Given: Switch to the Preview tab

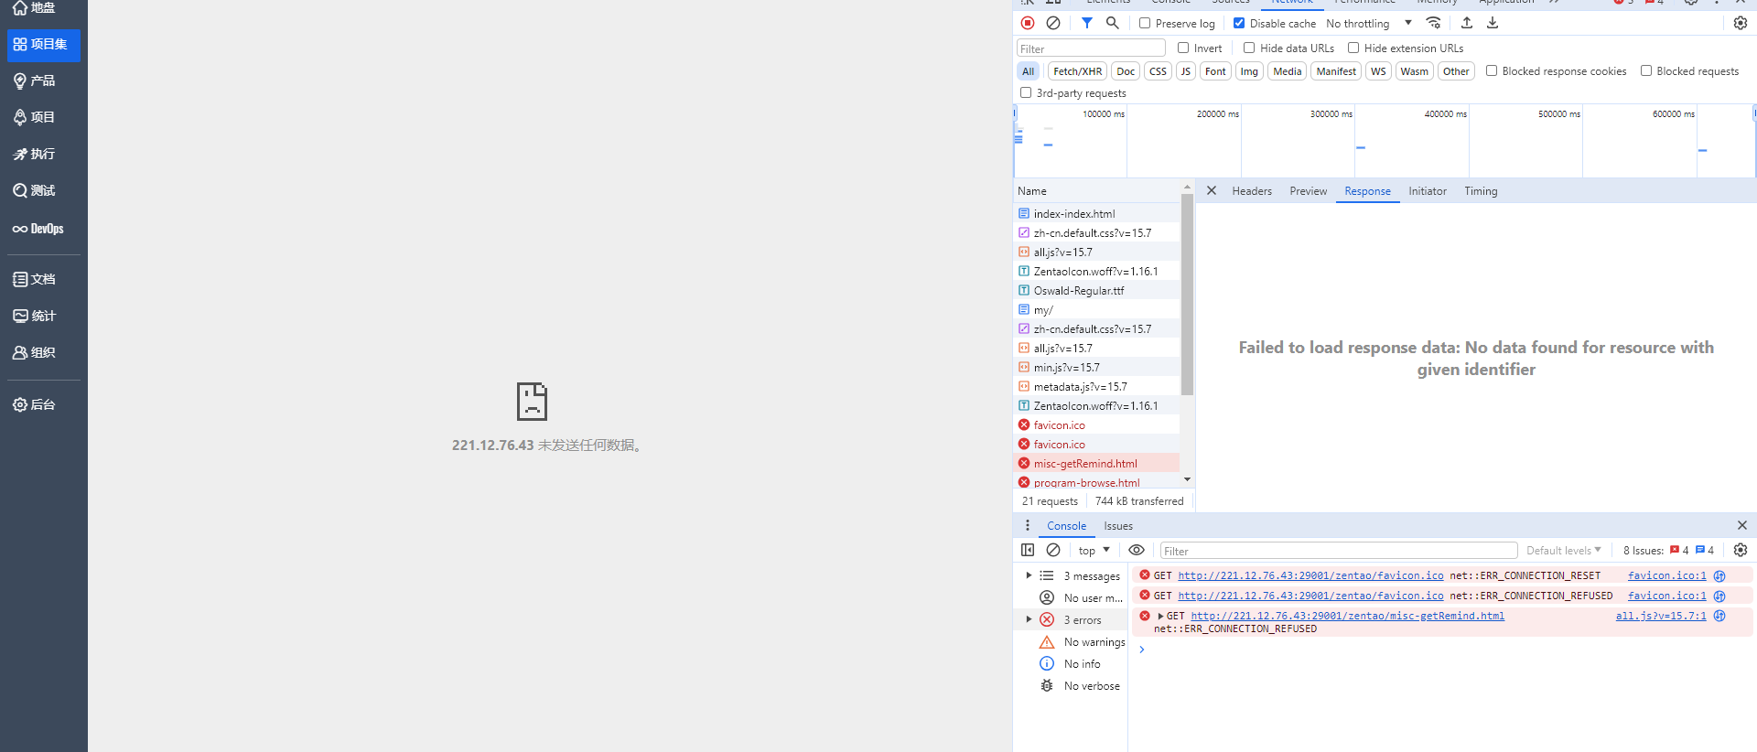Looking at the screenshot, I should (1309, 191).
